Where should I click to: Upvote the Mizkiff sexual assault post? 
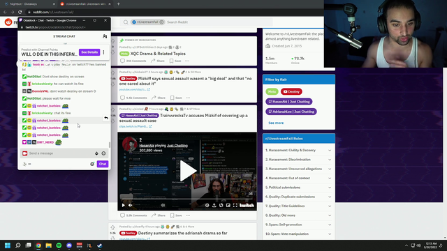pyautogui.click(x=113, y=73)
